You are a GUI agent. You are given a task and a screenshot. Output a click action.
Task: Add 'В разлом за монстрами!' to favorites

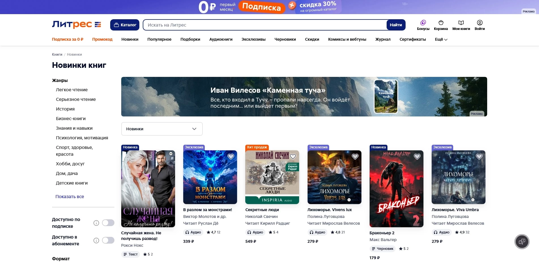(x=231, y=157)
